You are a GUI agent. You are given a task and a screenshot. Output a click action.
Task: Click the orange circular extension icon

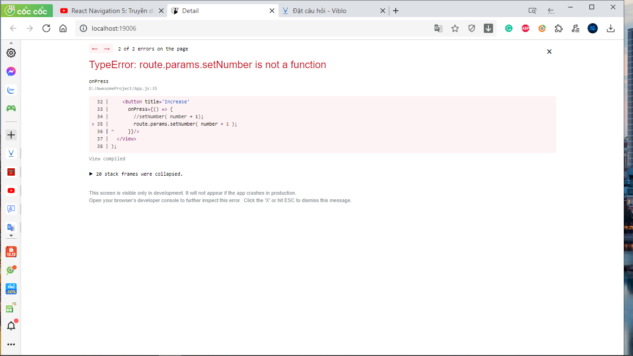[x=542, y=28]
